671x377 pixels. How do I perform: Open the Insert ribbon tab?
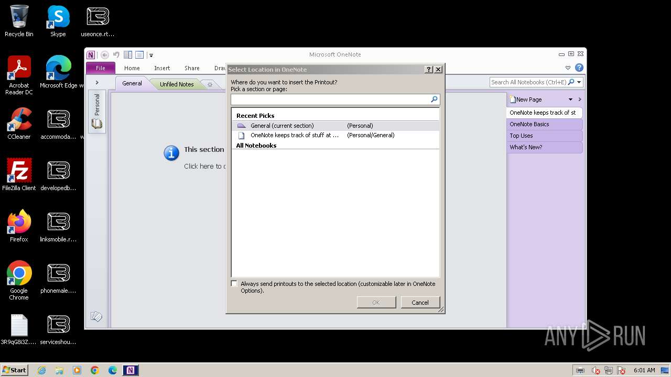coord(162,68)
